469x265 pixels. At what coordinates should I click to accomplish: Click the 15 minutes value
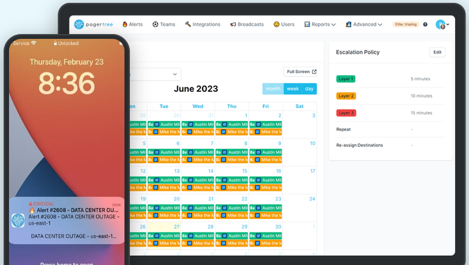[x=421, y=113]
